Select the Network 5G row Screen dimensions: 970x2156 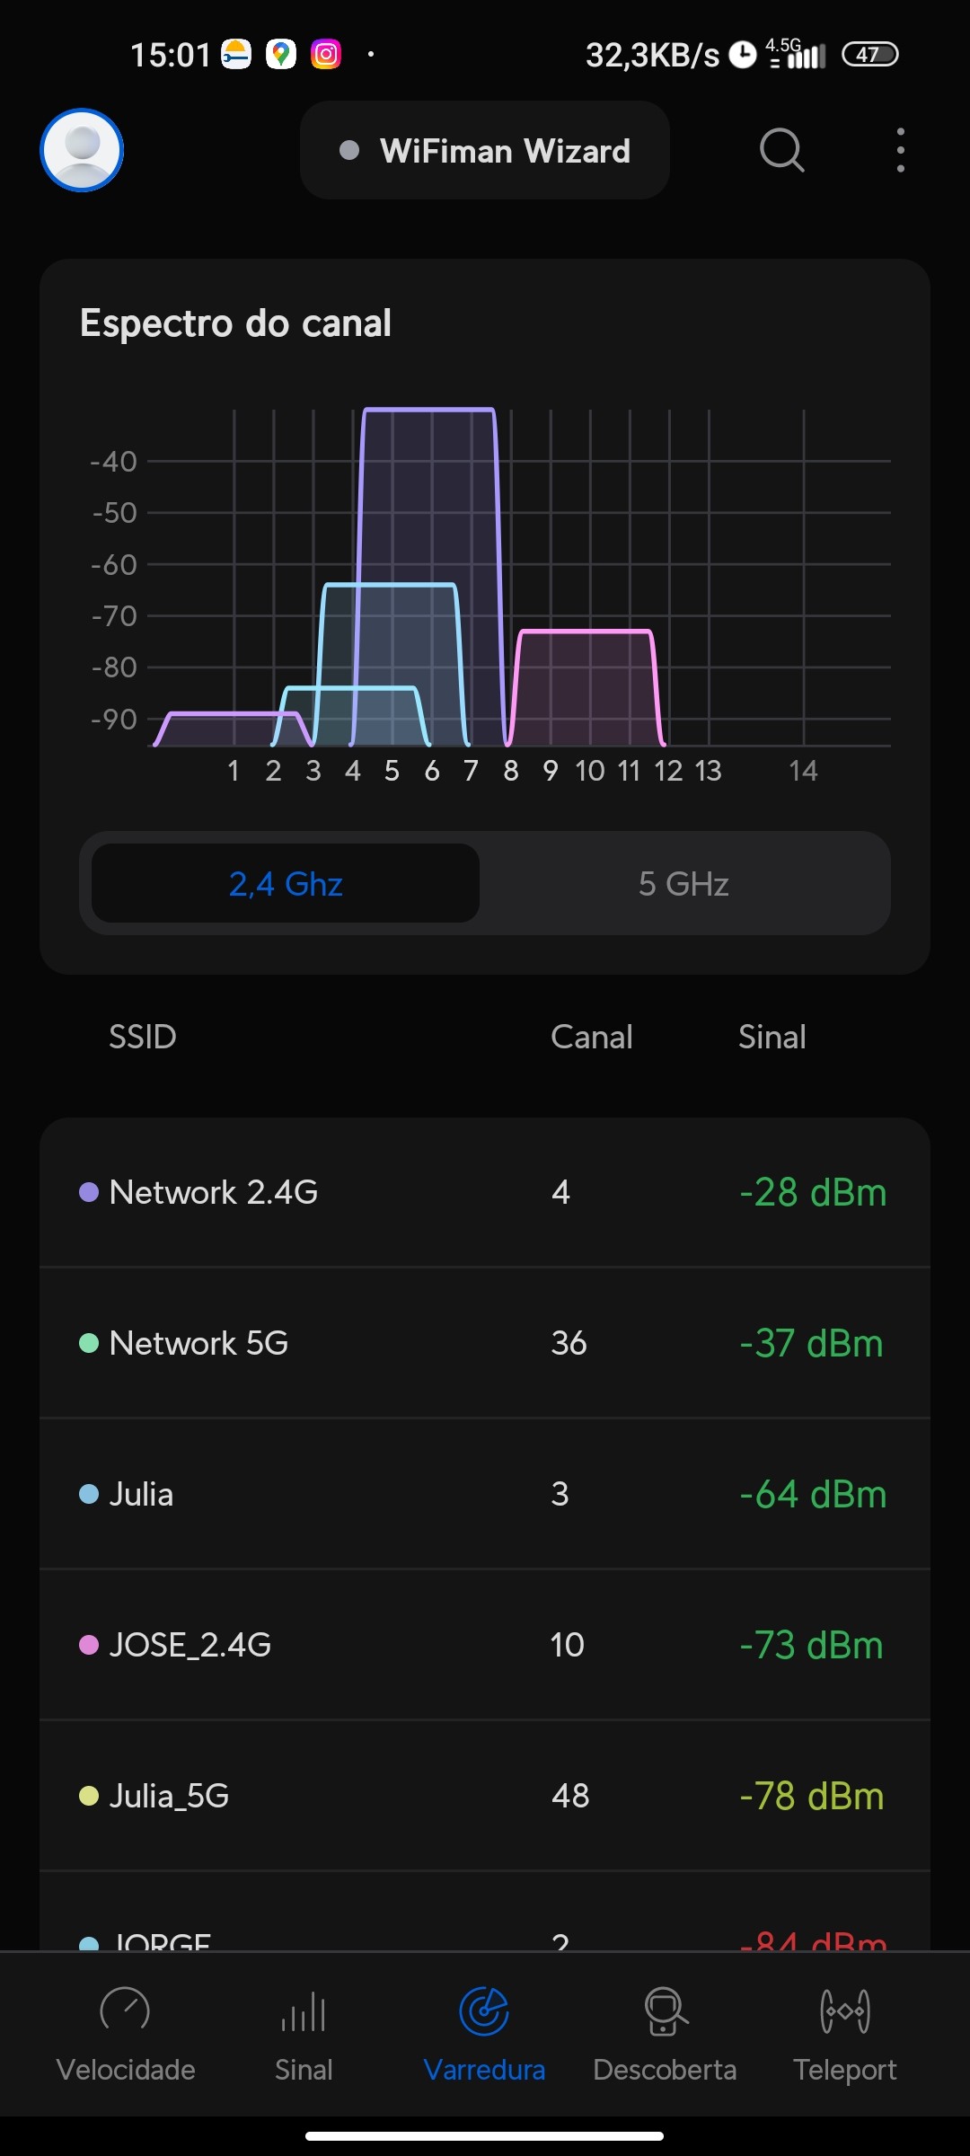click(485, 1344)
